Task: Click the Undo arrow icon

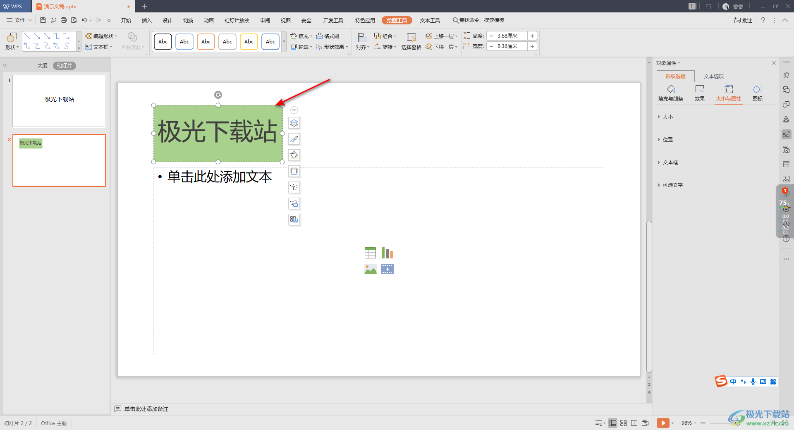Action: (84, 20)
